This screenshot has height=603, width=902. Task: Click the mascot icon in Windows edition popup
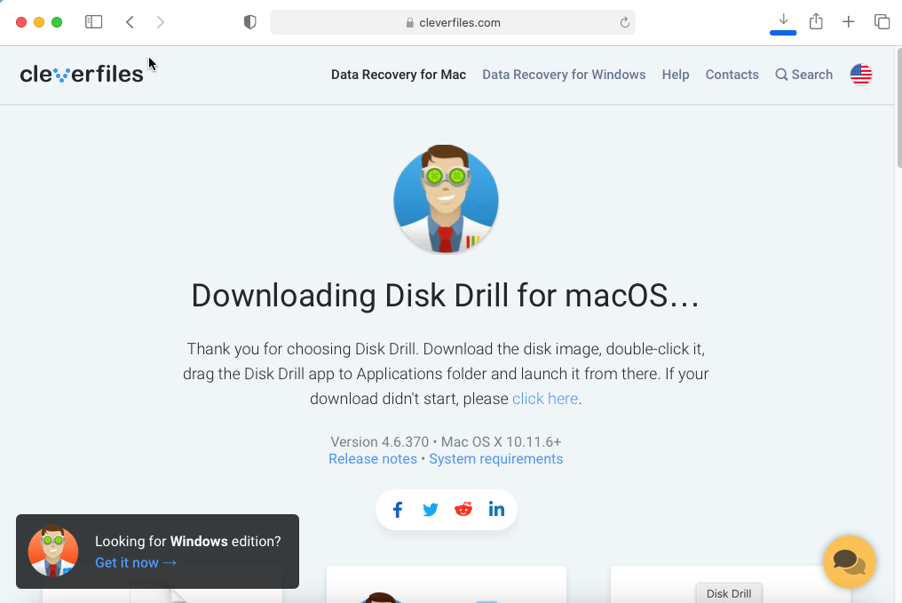point(53,551)
